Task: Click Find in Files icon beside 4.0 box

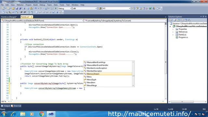Action: point(100,8)
